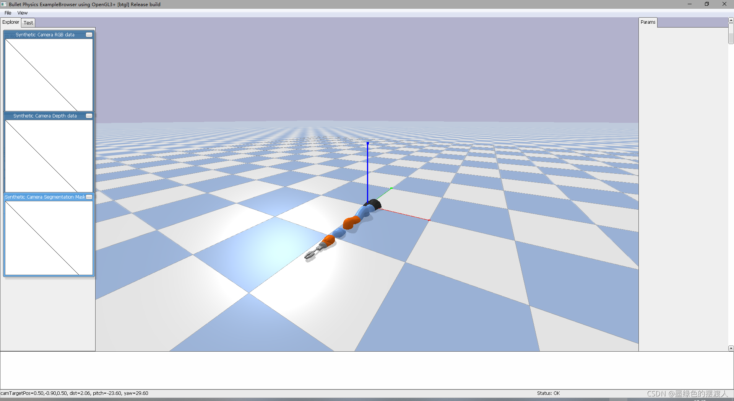Click the Synthetic Camera Depth data preview area
734x401 pixels.
pyautogui.click(x=49, y=156)
